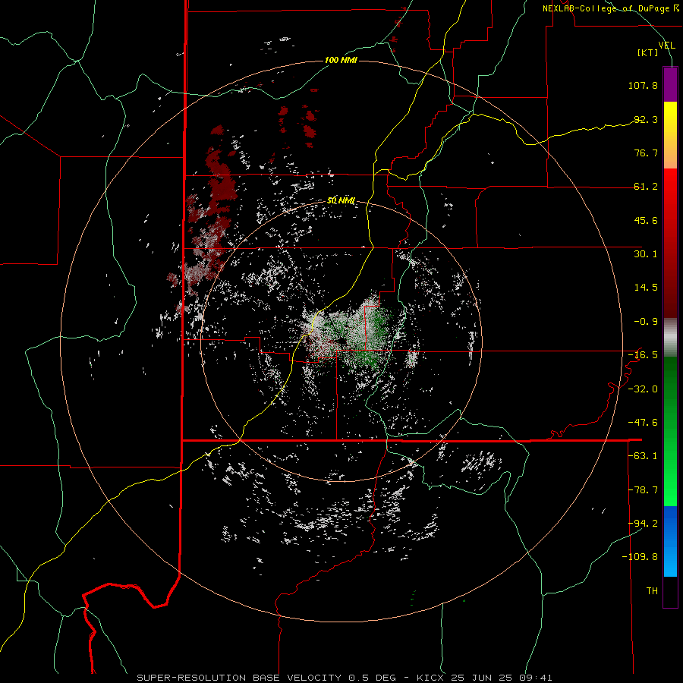The image size is (683, 683).
Task: Click the 61.2 velocity scale value
Action: [646, 187]
